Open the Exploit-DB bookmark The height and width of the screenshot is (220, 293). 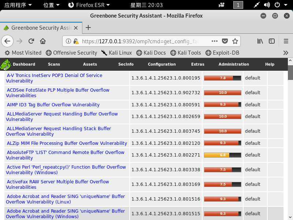pyautogui.click(x=222, y=53)
